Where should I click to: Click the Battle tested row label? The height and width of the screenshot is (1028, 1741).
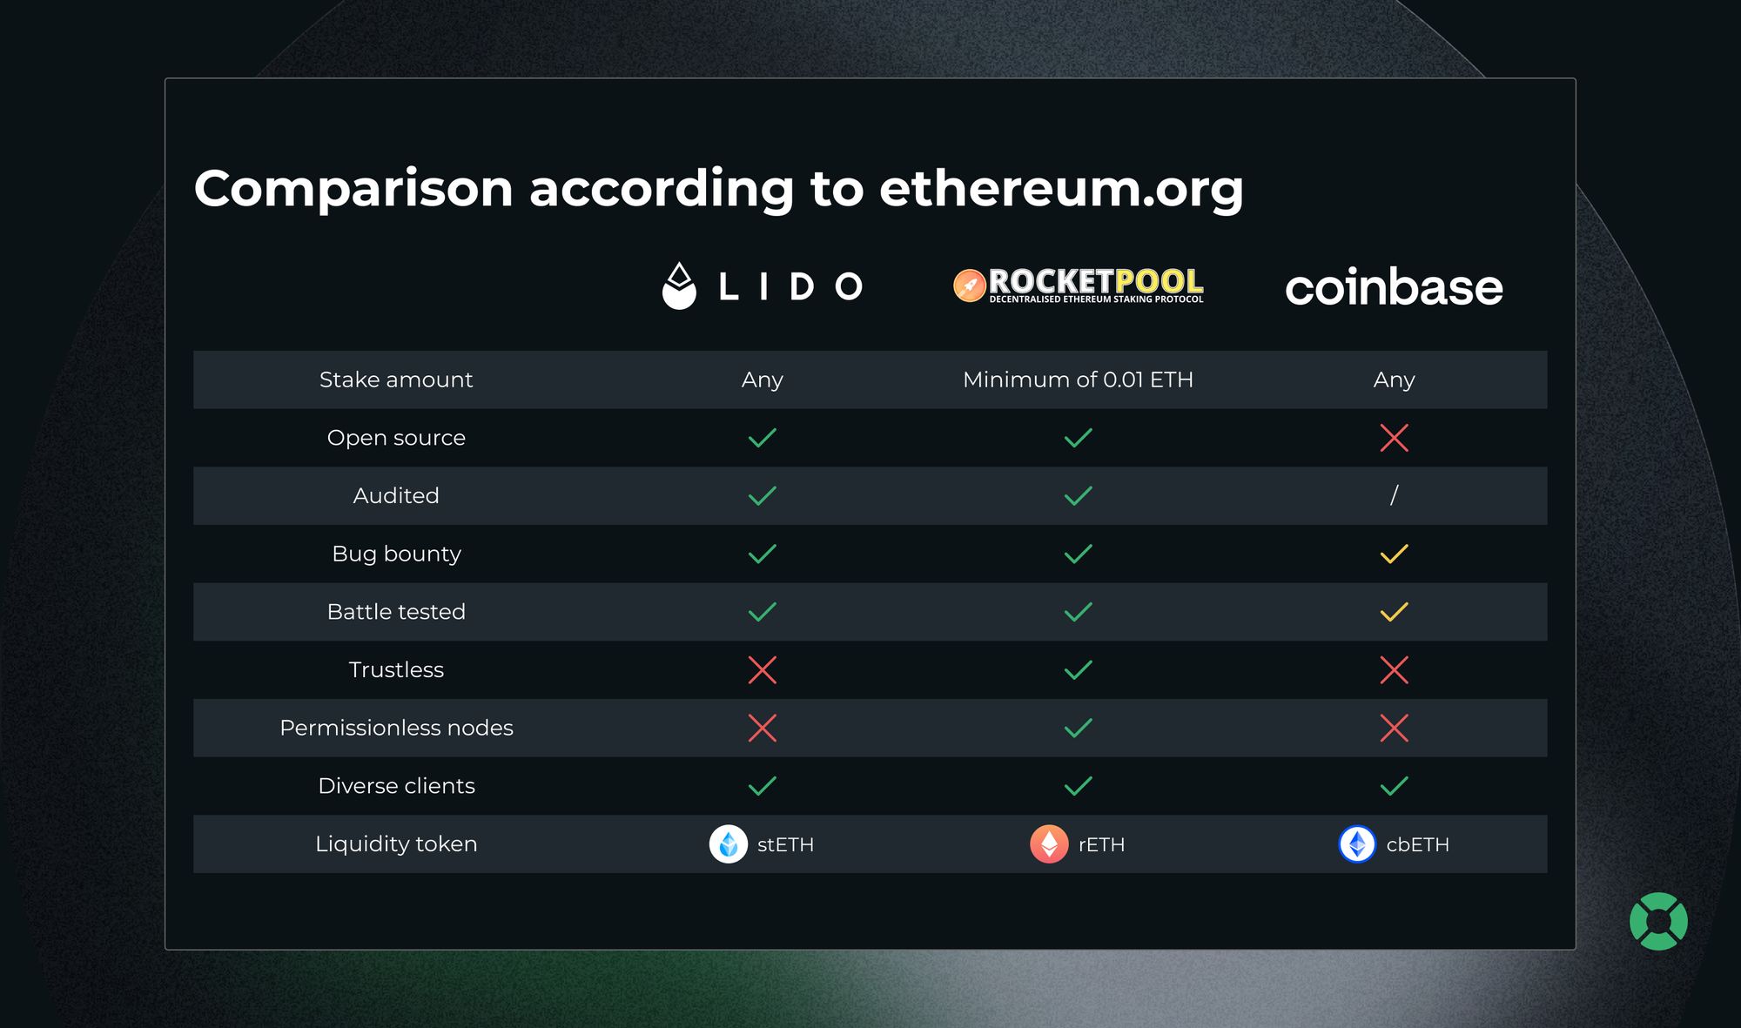coord(396,612)
